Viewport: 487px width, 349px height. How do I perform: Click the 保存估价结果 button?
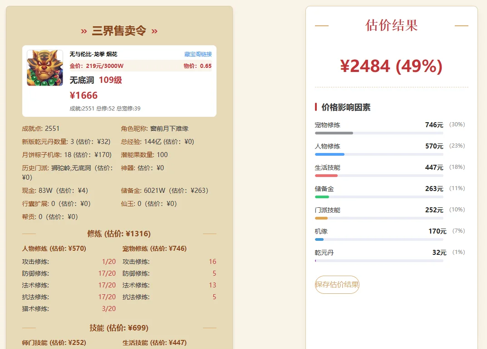pos(337,286)
